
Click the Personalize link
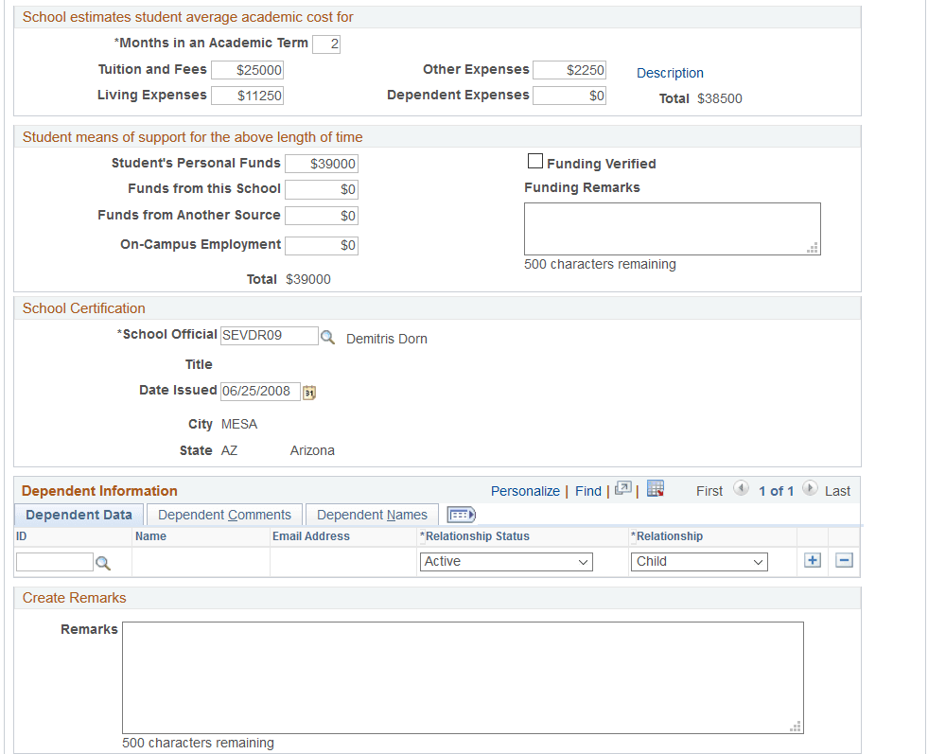(x=525, y=490)
